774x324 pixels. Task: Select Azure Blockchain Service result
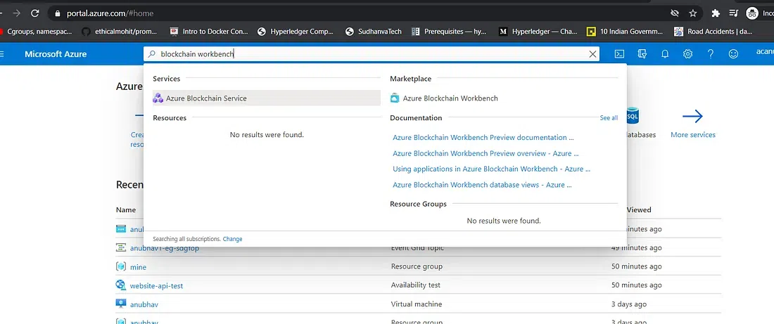[x=206, y=98]
